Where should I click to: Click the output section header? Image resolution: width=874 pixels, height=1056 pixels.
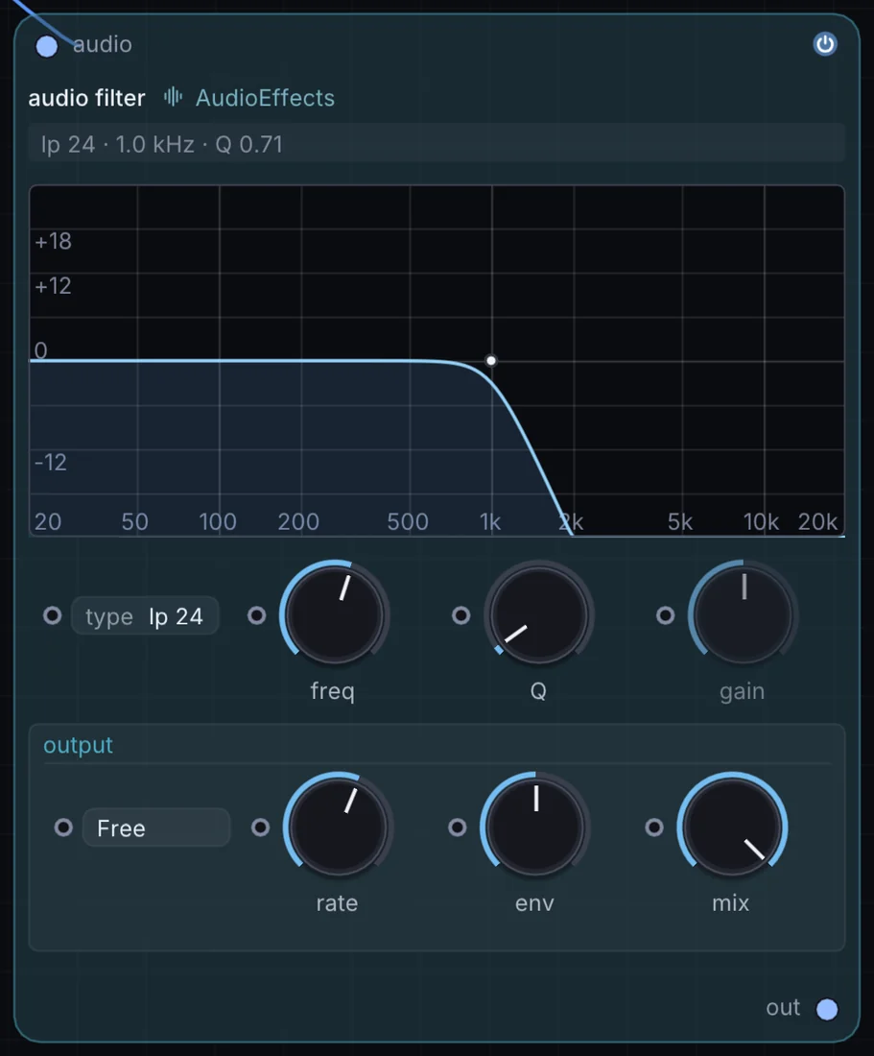[78, 745]
